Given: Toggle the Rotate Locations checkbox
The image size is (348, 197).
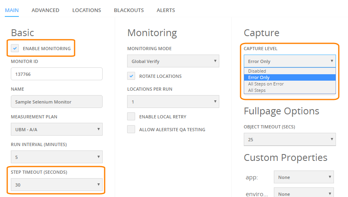Looking at the screenshot, I should (x=131, y=76).
